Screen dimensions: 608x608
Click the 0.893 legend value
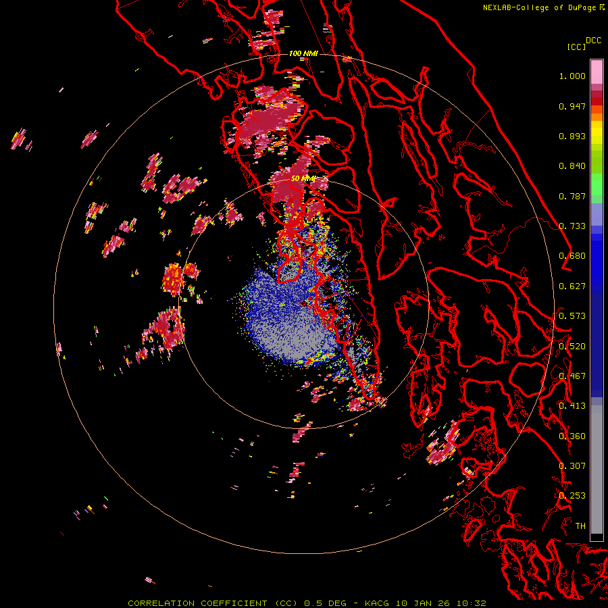[x=572, y=136]
